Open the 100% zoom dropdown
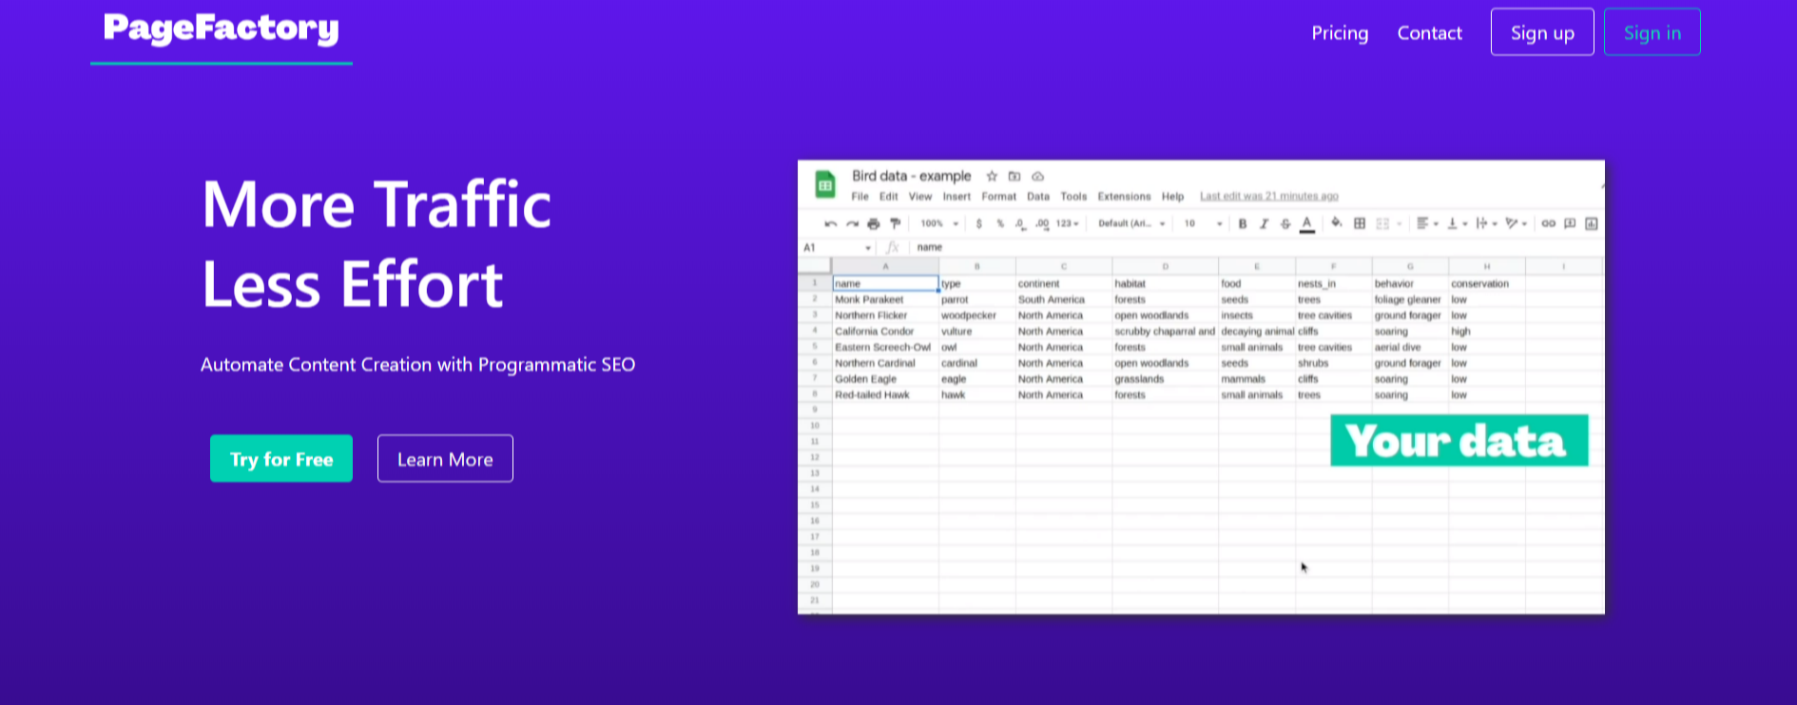This screenshot has height=705, width=1797. [x=939, y=224]
